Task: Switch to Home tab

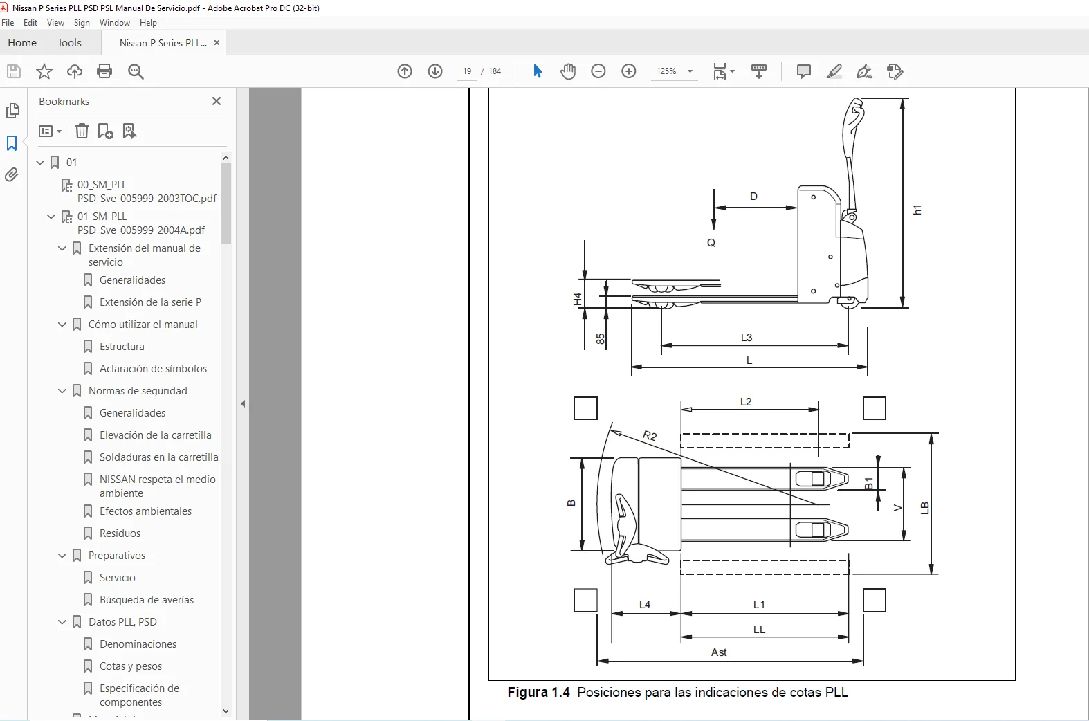Action: (x=22, y=43)
